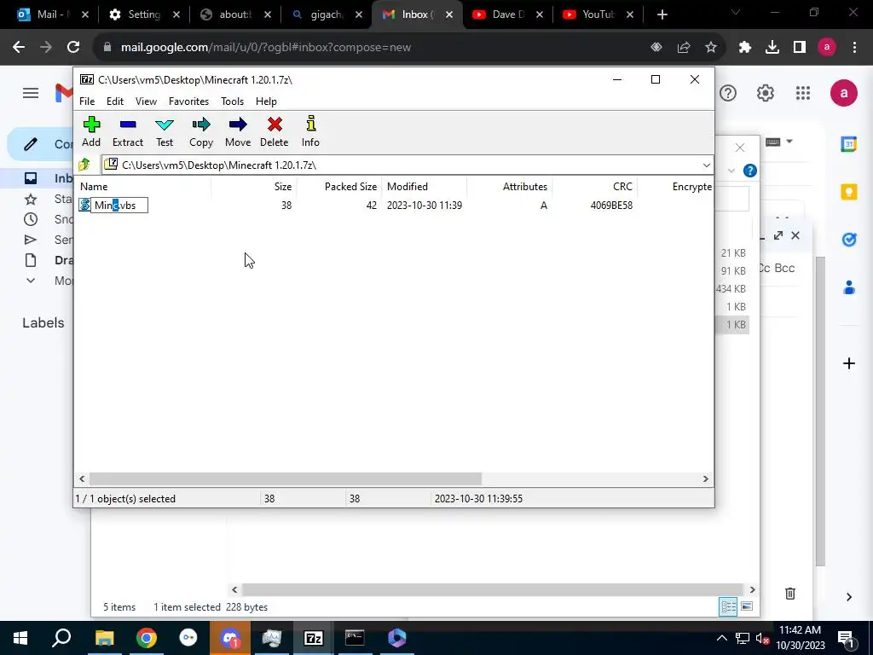
Task: Open Google Tasks side panel icon
Action: pos(849,240)
